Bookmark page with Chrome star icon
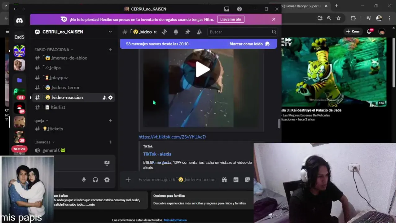This screenshot has height=223, width=396. coord(339,18)
